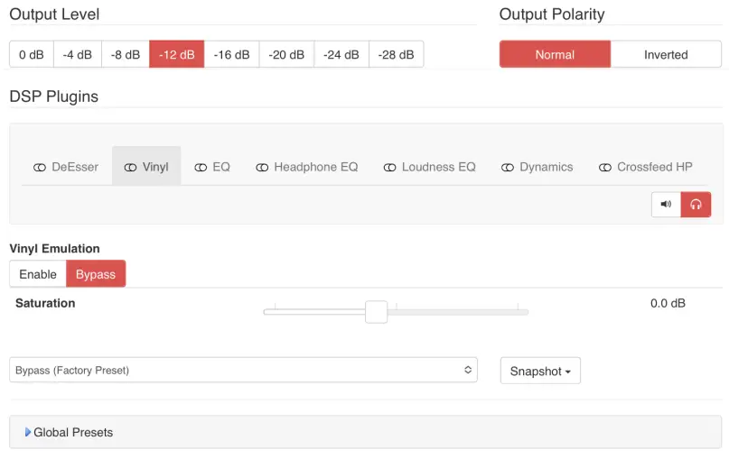Set Output Level to 0 dB
The width and height of the screenshot is (729, 459).
coord(32,55)
